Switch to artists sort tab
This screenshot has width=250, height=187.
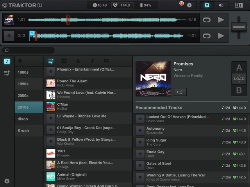pyautogui.click(x=78, y=61)
